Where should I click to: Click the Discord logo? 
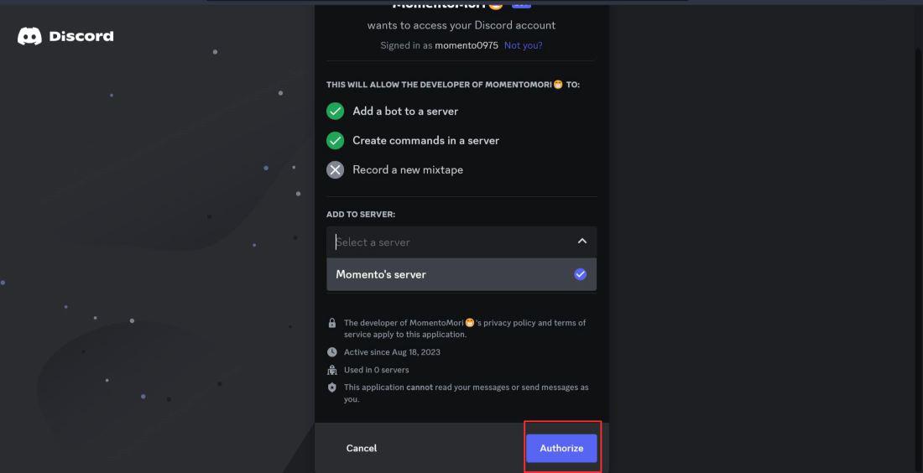65,36
